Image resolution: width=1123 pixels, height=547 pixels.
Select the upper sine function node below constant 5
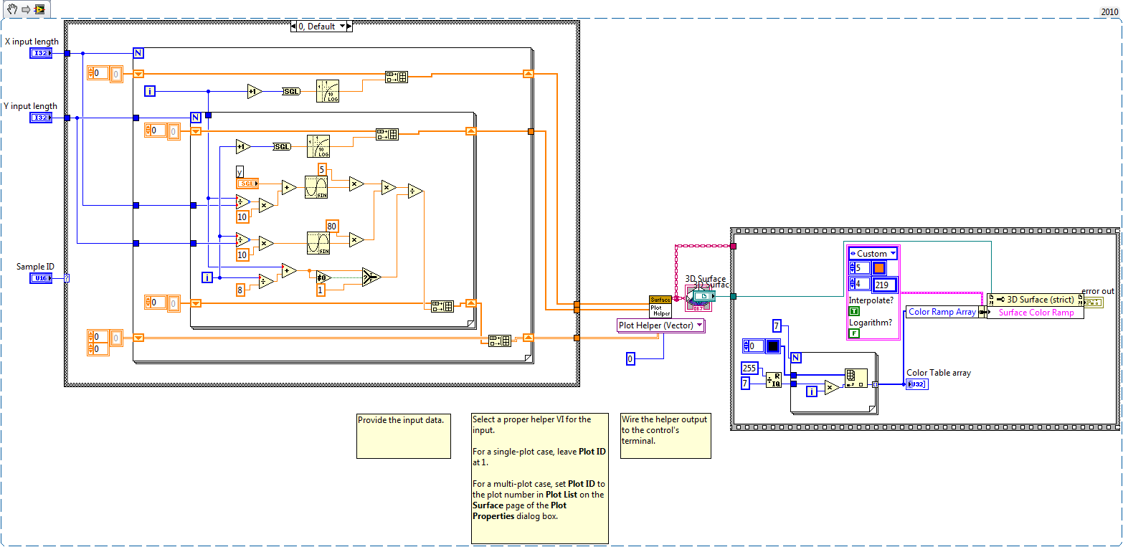click(x=316, y=187)
